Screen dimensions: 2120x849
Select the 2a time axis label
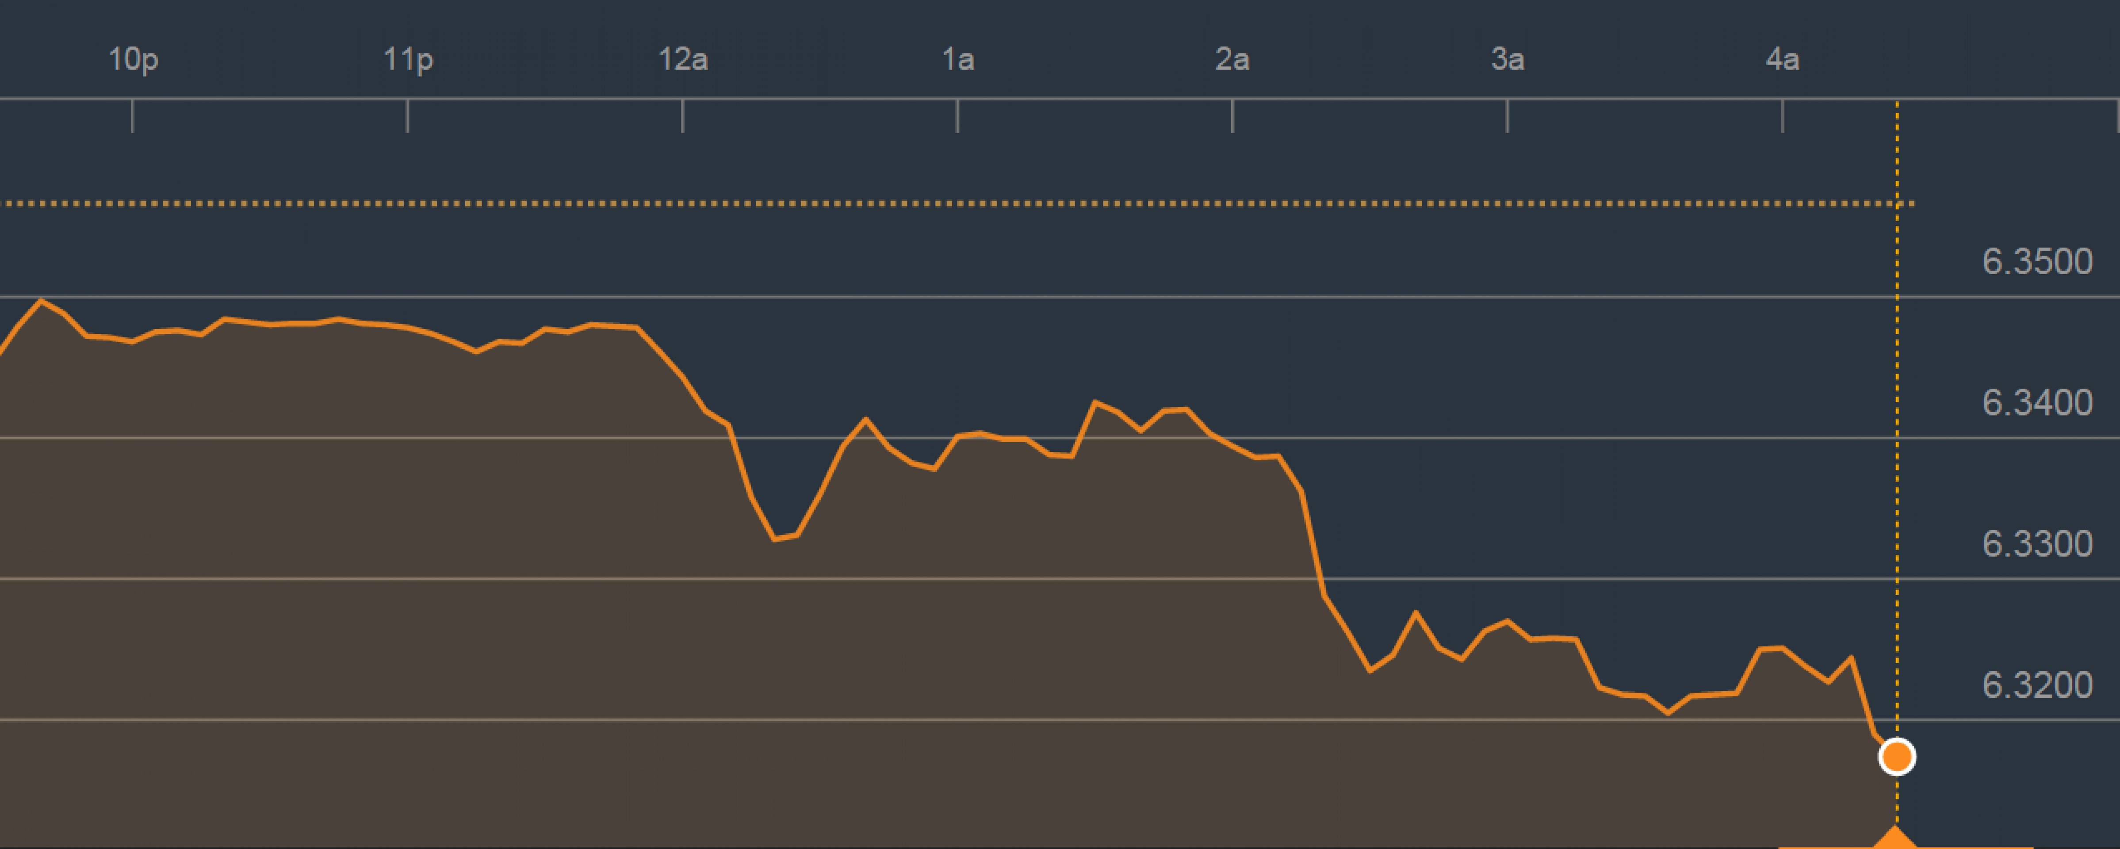[x=1232, y=59]
